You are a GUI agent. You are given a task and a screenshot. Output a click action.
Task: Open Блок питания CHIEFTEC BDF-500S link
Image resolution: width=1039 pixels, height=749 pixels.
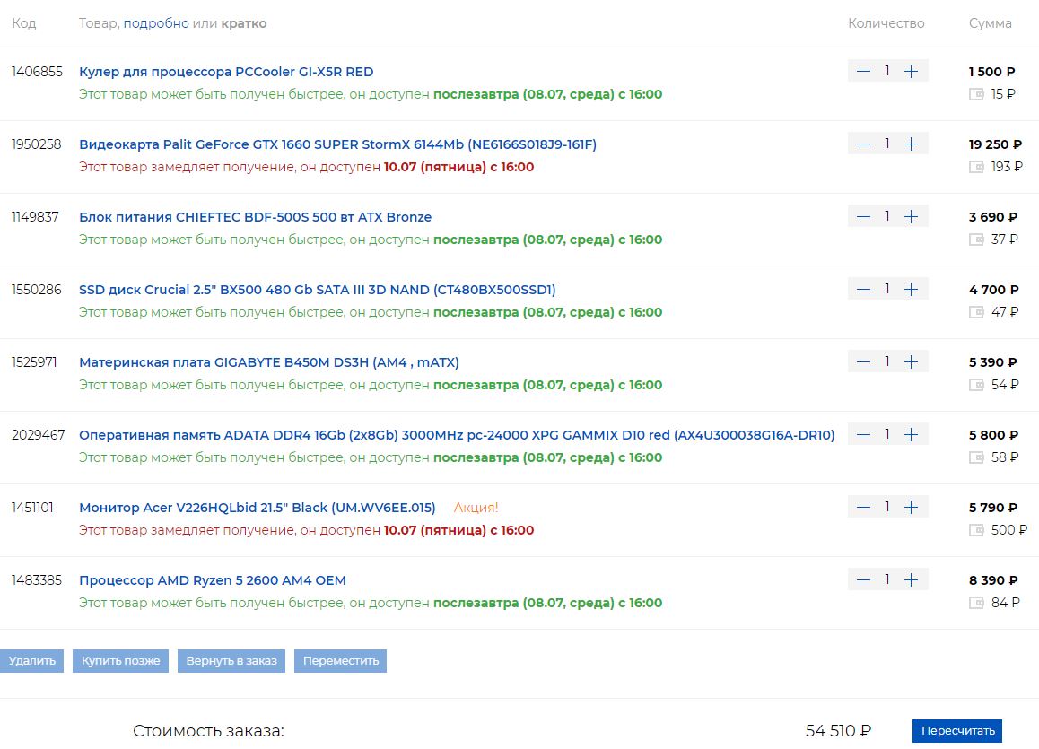255,217
